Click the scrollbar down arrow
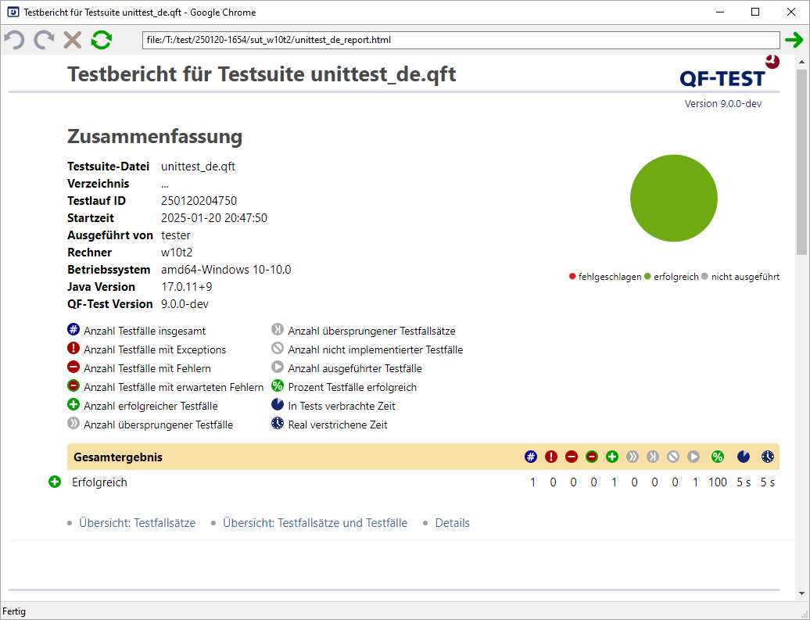The height and width of the screenshot is (620, 810). 801,593
